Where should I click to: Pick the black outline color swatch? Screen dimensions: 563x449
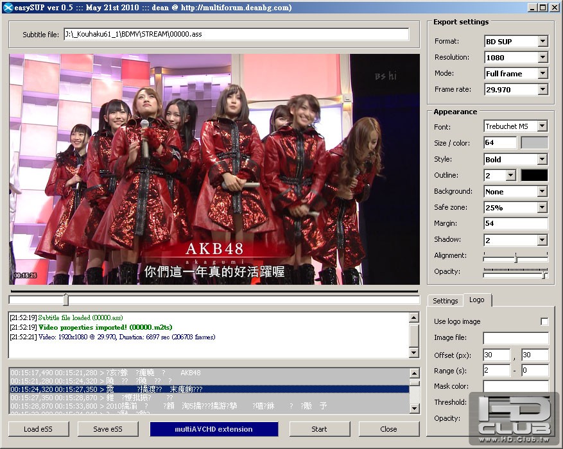(x=534, y=175)
